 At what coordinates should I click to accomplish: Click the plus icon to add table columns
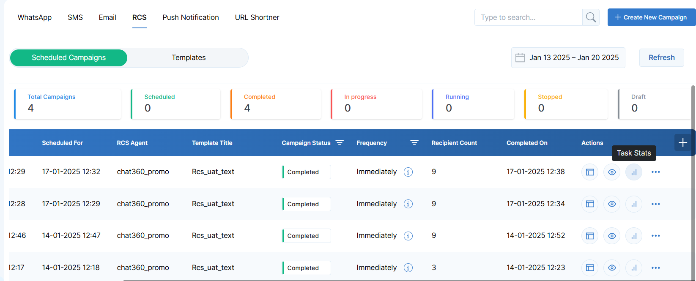pos(683,143)
